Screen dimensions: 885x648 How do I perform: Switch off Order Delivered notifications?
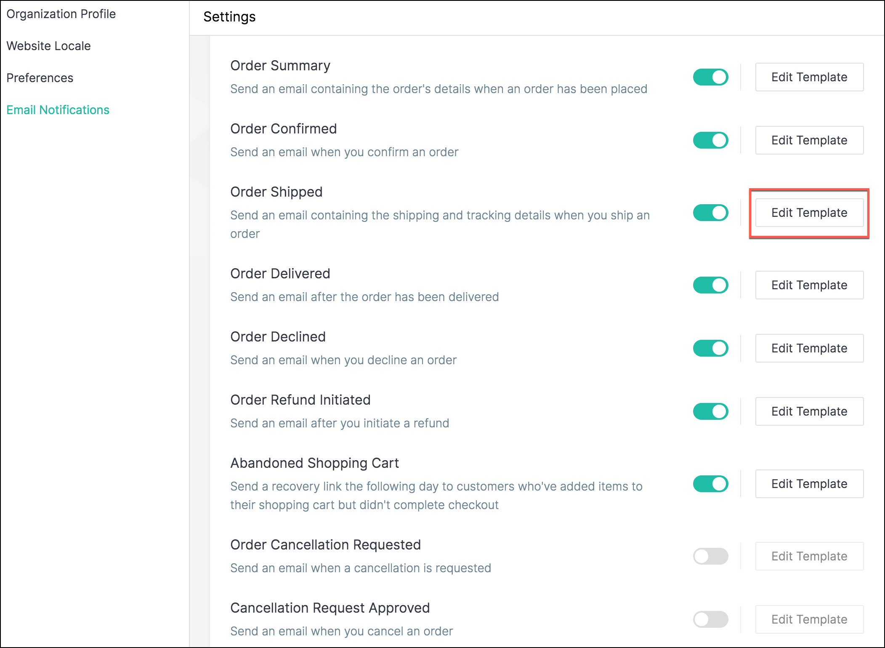710,285
